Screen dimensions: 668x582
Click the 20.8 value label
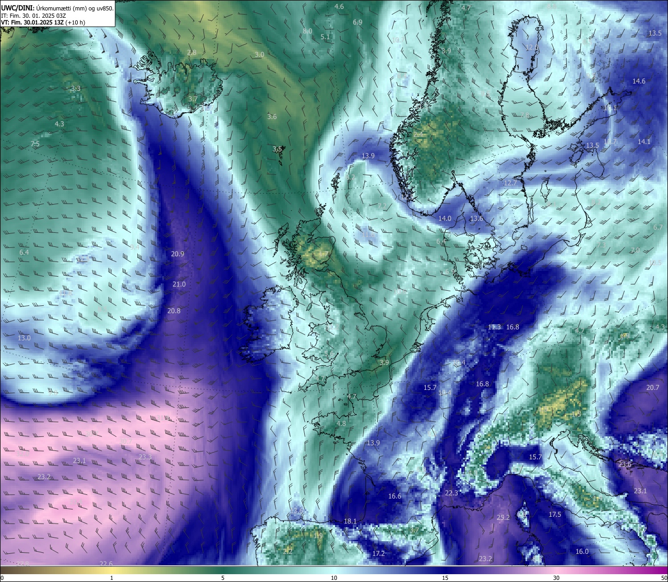pyautogui.click(x=174, y=311)
